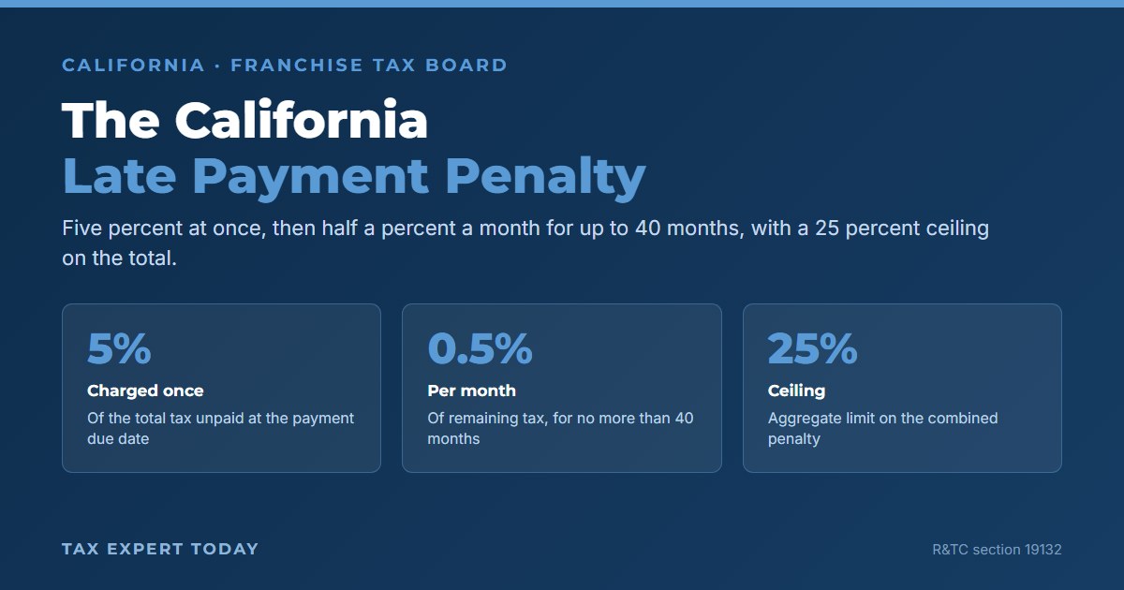Screen dimensions: 1124x590
Task: Select the large 25% figure
Action: [813, 348]
